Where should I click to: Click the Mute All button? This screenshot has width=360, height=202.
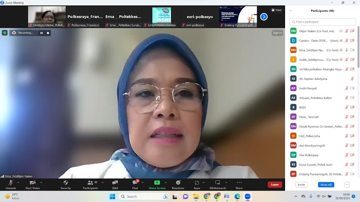click(x=326, y=185)
